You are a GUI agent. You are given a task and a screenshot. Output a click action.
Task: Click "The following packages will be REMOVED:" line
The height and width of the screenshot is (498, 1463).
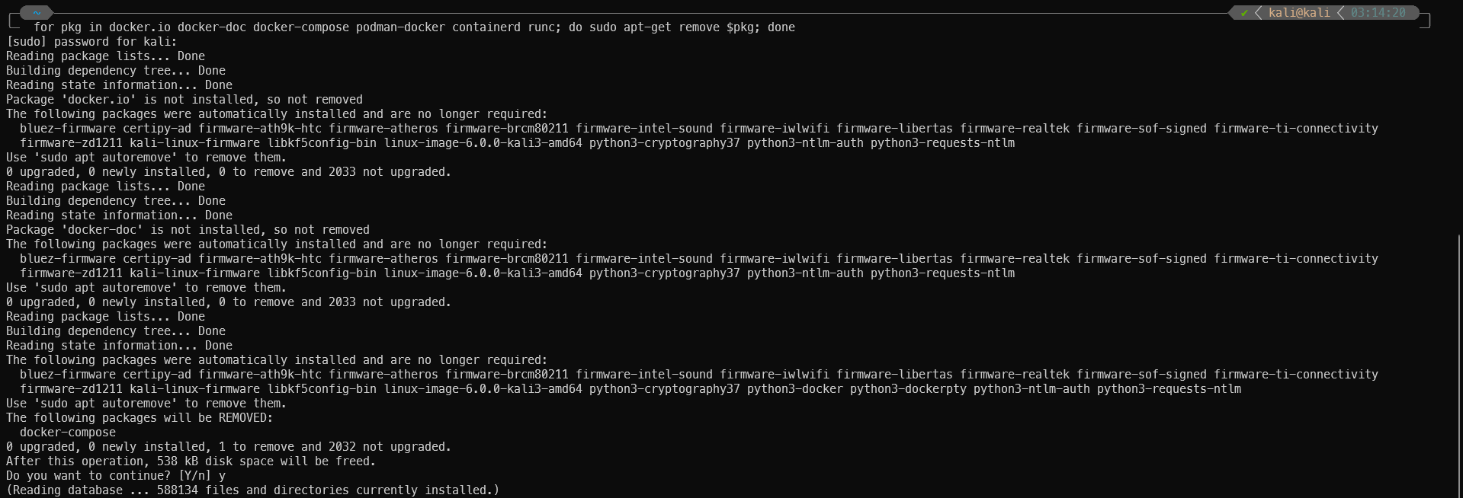tap(140, 418)
